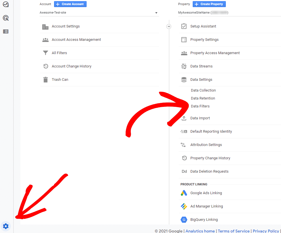Open the Reports icon in the left sidebar

click(x=6, y=4)
